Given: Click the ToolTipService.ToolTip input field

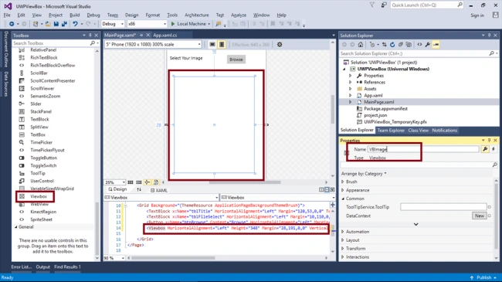Looking at the screenshot, I should click(x=443, y=207).
